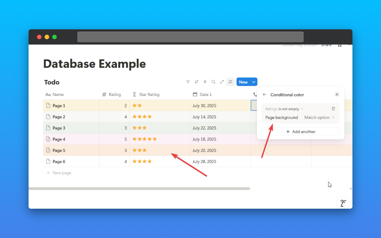Image resolution: width=381 pixels, height=238 pixels.
Task: Open database as full page icon
Action: (222, 82)
